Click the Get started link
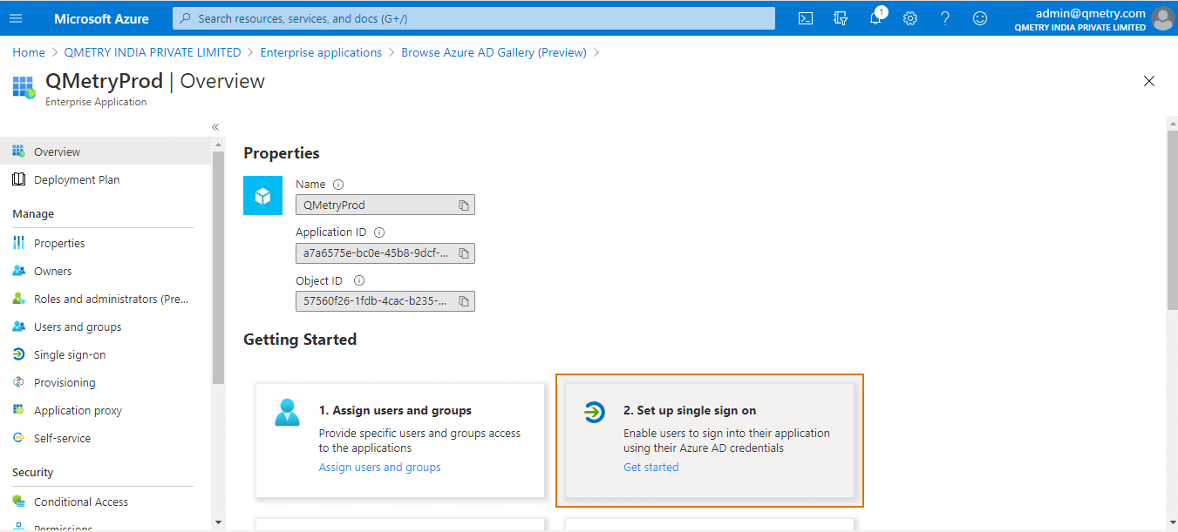This screenshot has height=532, width=1178. [650, 468]
